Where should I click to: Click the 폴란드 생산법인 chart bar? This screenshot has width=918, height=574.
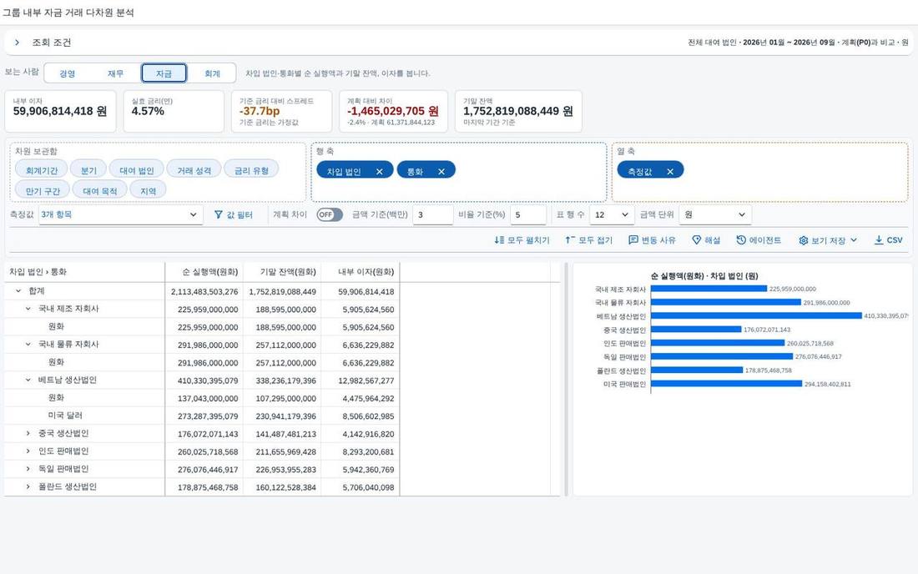[x=697, y=370]
